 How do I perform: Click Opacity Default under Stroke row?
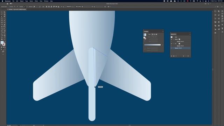pyautogui.click(x=180, y=42)
